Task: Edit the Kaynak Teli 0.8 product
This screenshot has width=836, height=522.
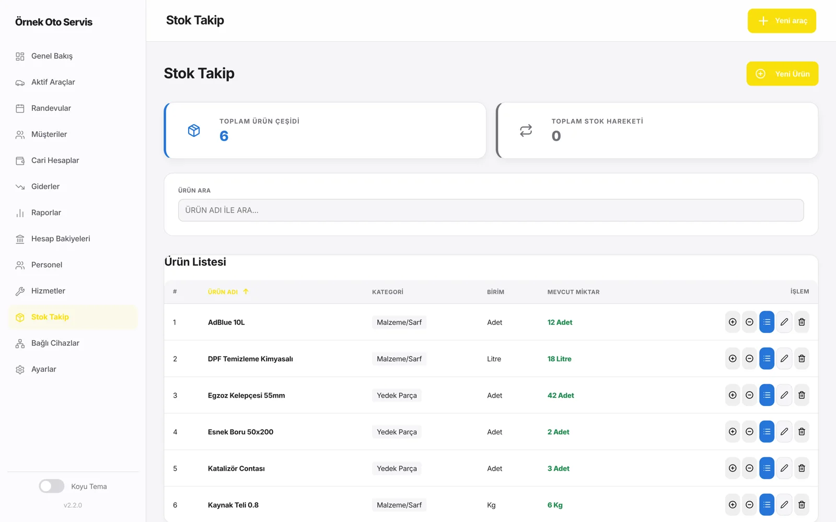Action: point(784,505)
